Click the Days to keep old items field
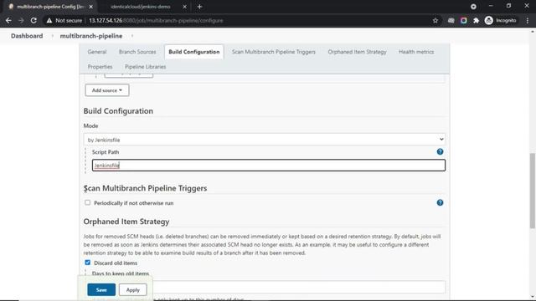Viewport: 536px width, 301px height. tap(299, 287)
